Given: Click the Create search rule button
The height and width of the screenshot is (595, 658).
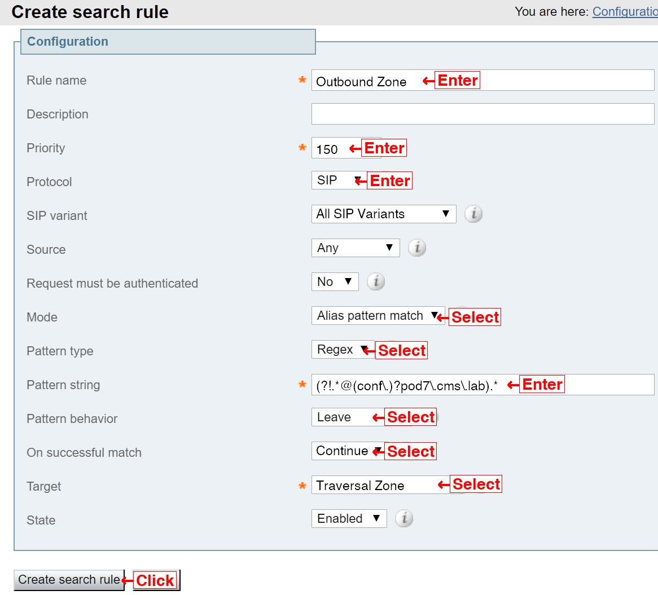Looking at the screenshot, I should click(x=69, y=580).
